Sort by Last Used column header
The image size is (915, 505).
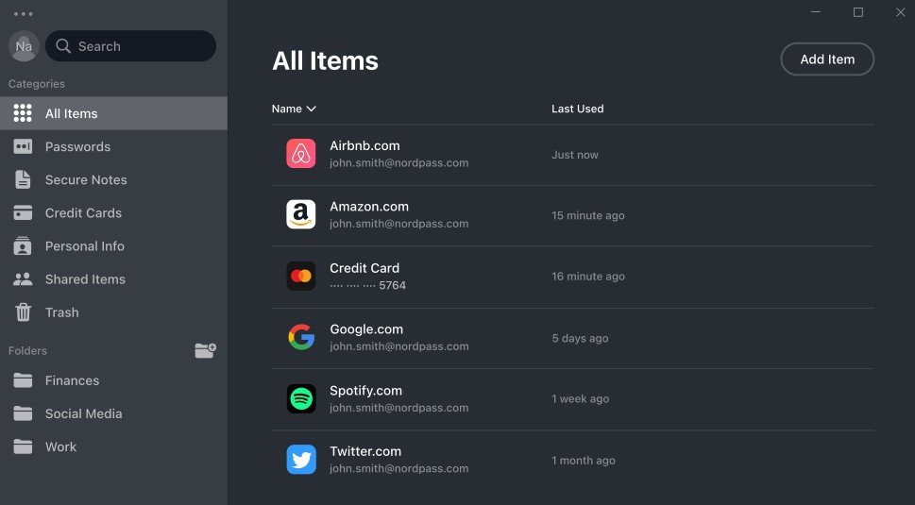coord(577,109)
